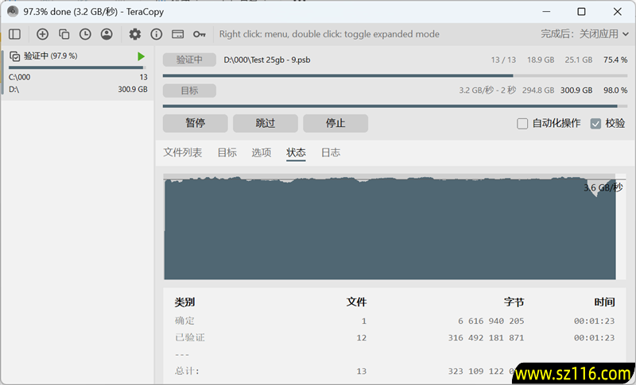Click the payment card icon

coord(177,34)
